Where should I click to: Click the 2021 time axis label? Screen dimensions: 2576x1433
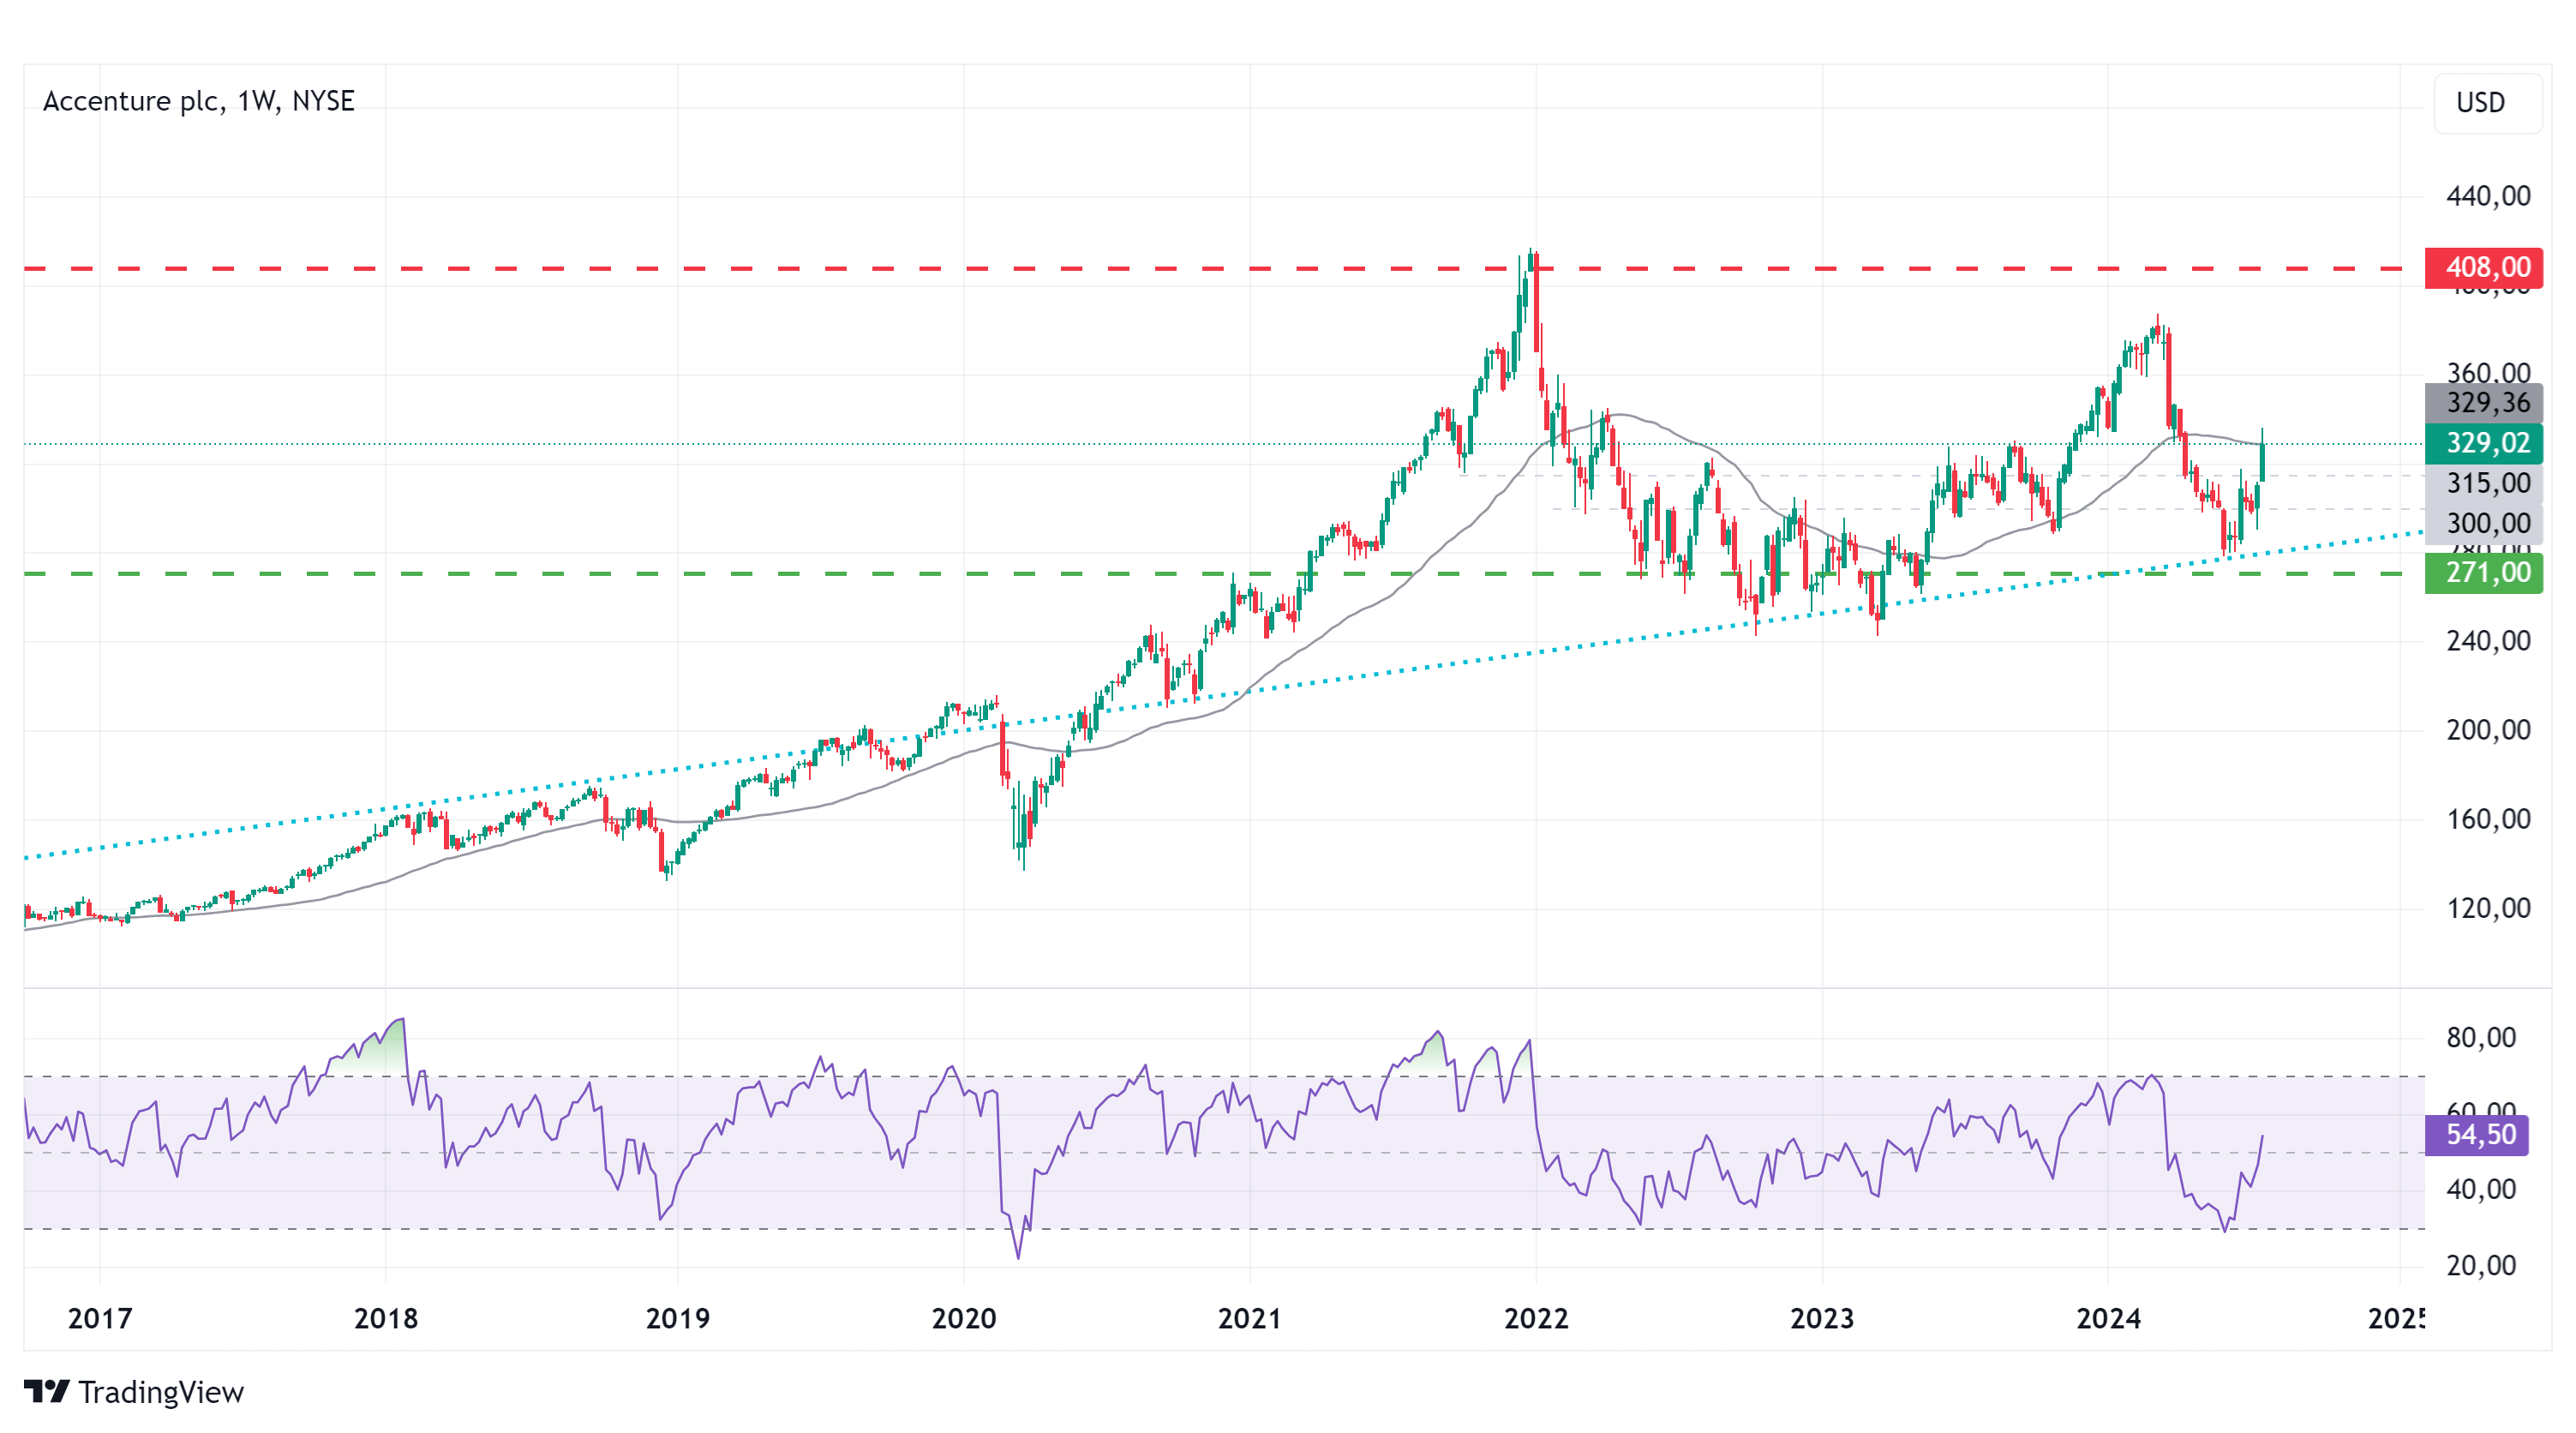1250,1319
